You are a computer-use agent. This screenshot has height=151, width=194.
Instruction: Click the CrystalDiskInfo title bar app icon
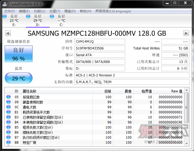point(5,4)
